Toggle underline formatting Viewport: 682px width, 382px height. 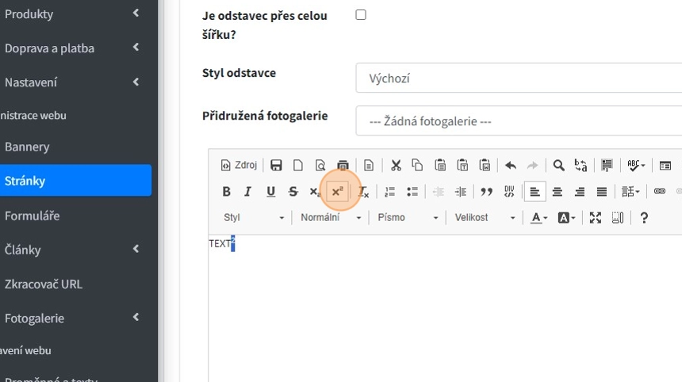[270, 192]
